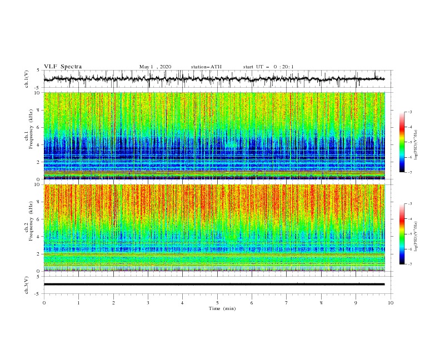This screenshot has height=340, width=440.
Task: Click the "10" tick on the time axis
Action: point(391,303)
